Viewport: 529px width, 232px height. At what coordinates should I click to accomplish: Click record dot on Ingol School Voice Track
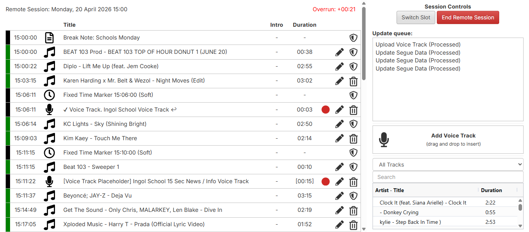(x=325, y=110)
